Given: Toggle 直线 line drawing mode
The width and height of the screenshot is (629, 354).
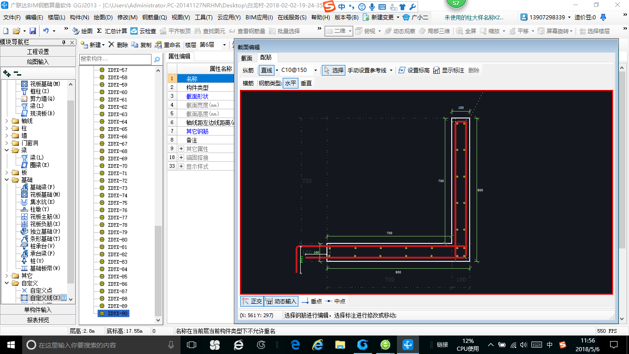Looking at the screenshot, I should (x=267, y=70).
